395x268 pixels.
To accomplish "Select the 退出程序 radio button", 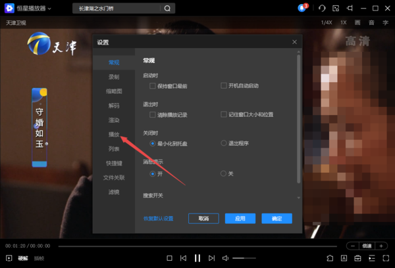I will tap(224, 143).
